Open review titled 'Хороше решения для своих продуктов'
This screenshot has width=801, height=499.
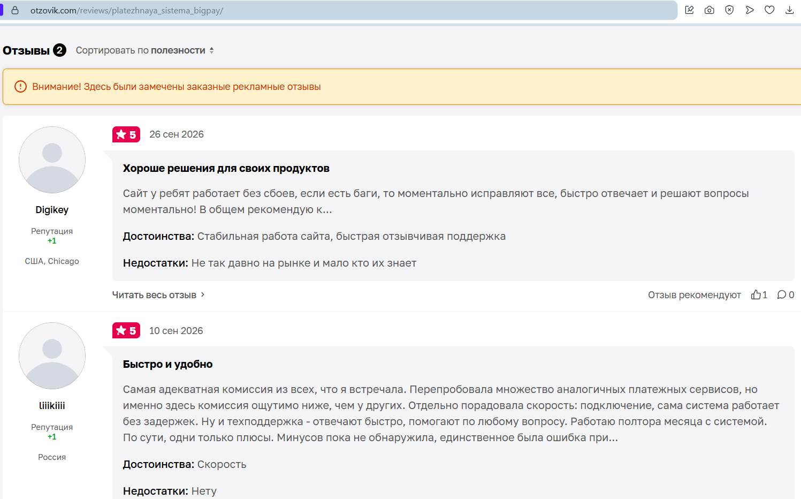tap(226, 169)
